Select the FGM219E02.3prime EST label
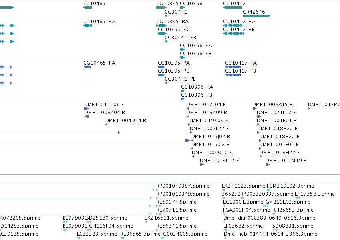 [290, 186]
